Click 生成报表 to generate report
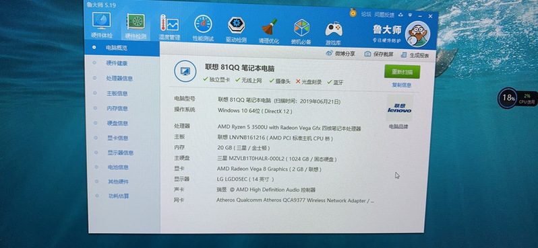This screenshot has width=538, height=248. [x=415, y=54]
